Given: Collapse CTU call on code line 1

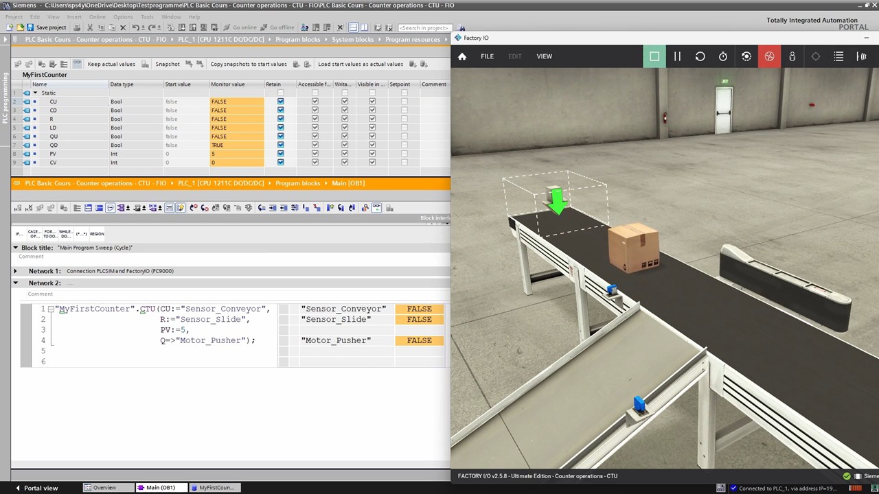Looking at the screenshot, I should tap(51, 309).
